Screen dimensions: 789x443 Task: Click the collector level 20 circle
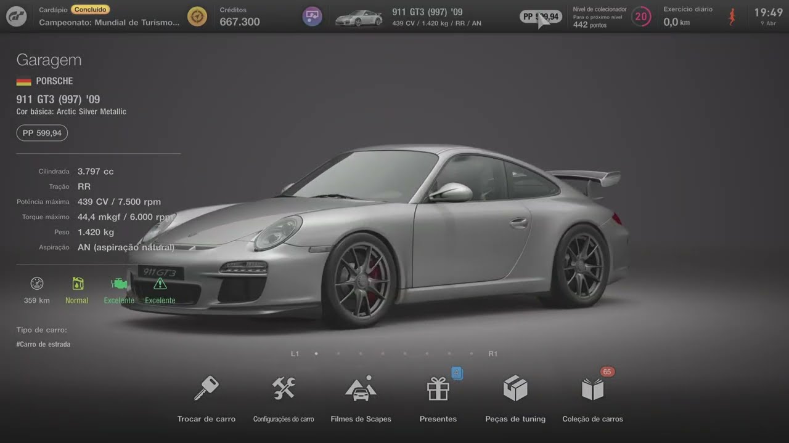tap(641, 17)
